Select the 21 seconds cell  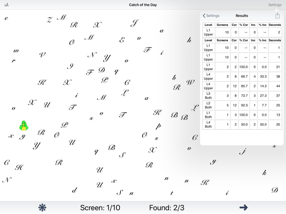click(x=275, y=67)
